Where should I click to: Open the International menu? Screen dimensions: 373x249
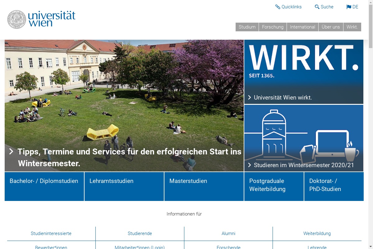point(302,27)
